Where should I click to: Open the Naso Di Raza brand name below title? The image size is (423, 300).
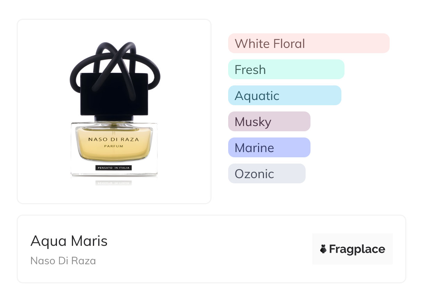coord(63,261)
